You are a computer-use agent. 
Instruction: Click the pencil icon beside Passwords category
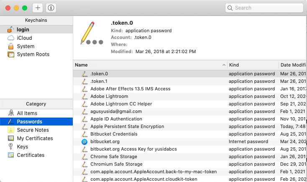point(11,121)
